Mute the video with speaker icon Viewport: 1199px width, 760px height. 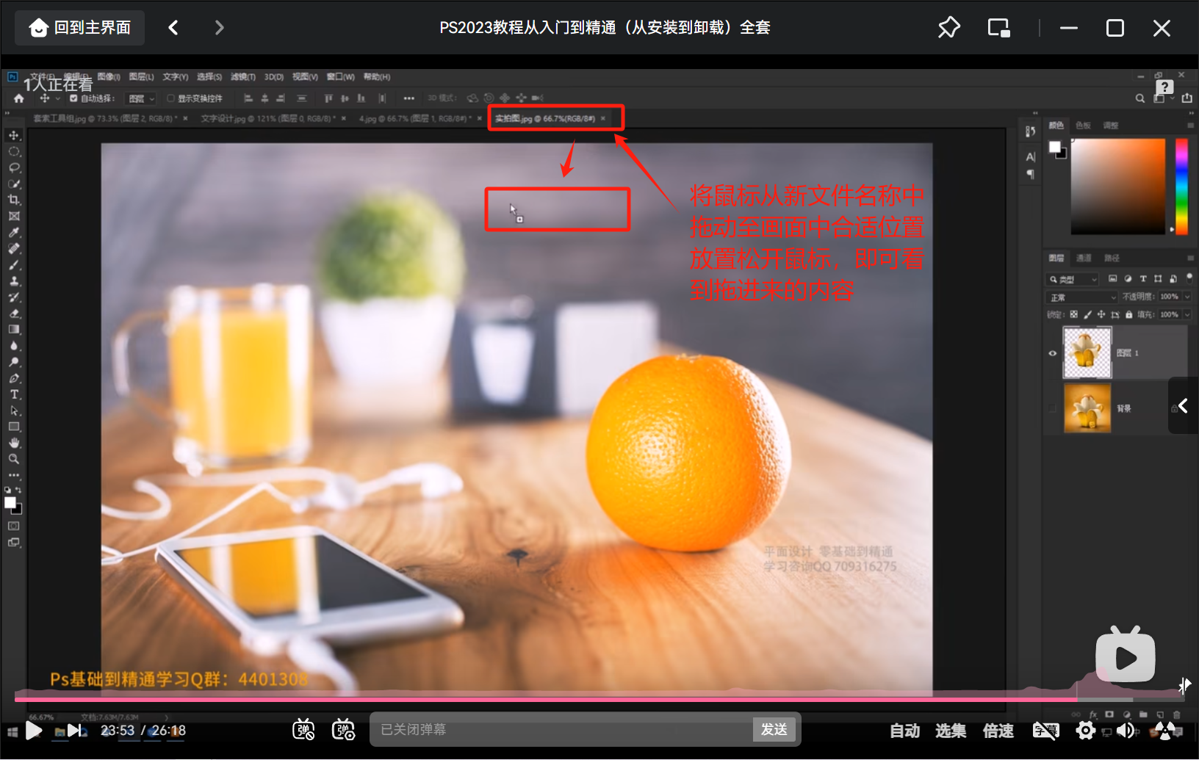[x=1125, y=730]
